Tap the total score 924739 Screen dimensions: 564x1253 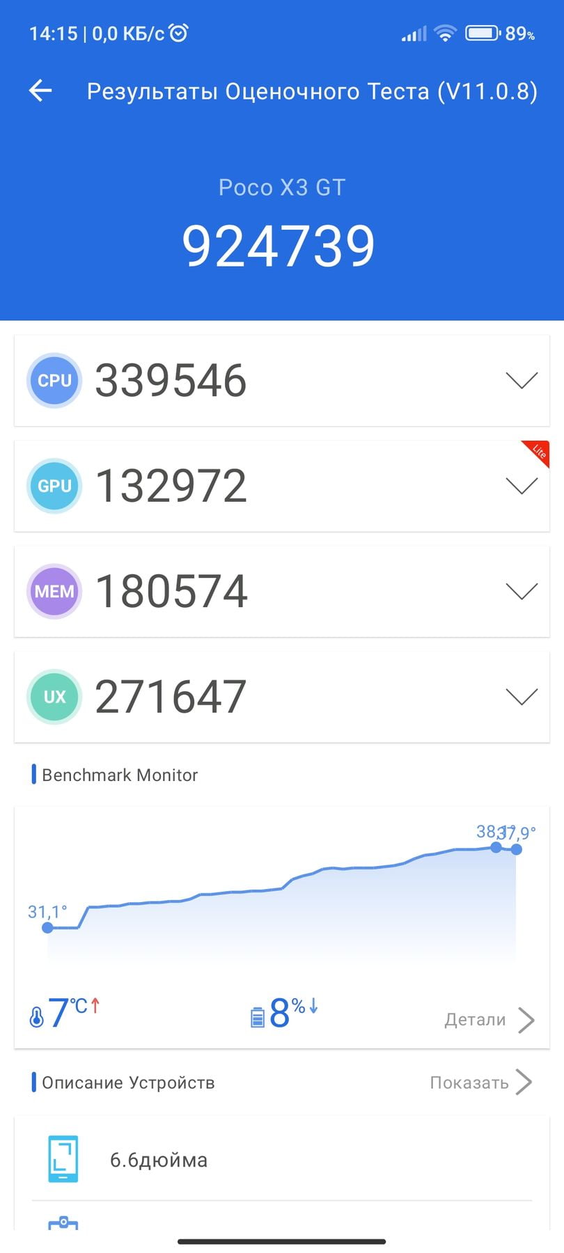(x=279, y=246)
